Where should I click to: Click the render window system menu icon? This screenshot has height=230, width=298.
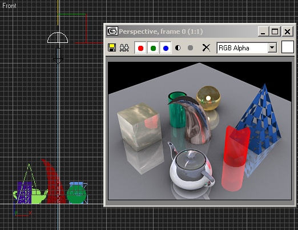pos(112,31)
